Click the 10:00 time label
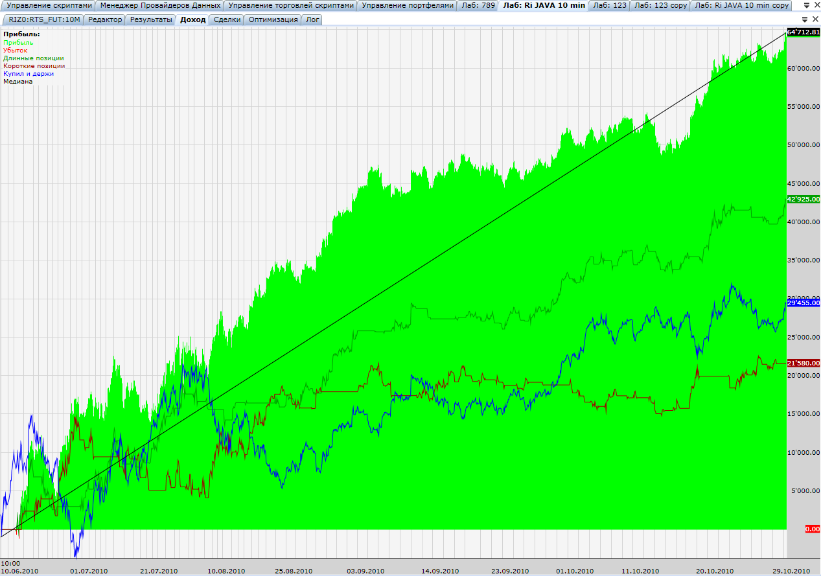Image resolution: width=821 pixels, height=576 pixels. click(x=11, y=563)
